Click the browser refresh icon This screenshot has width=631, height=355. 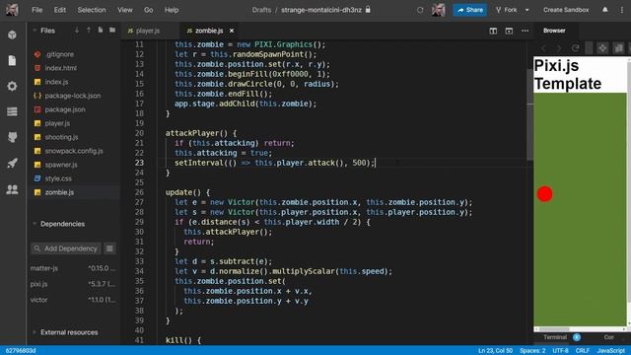[x=576, y=48]
